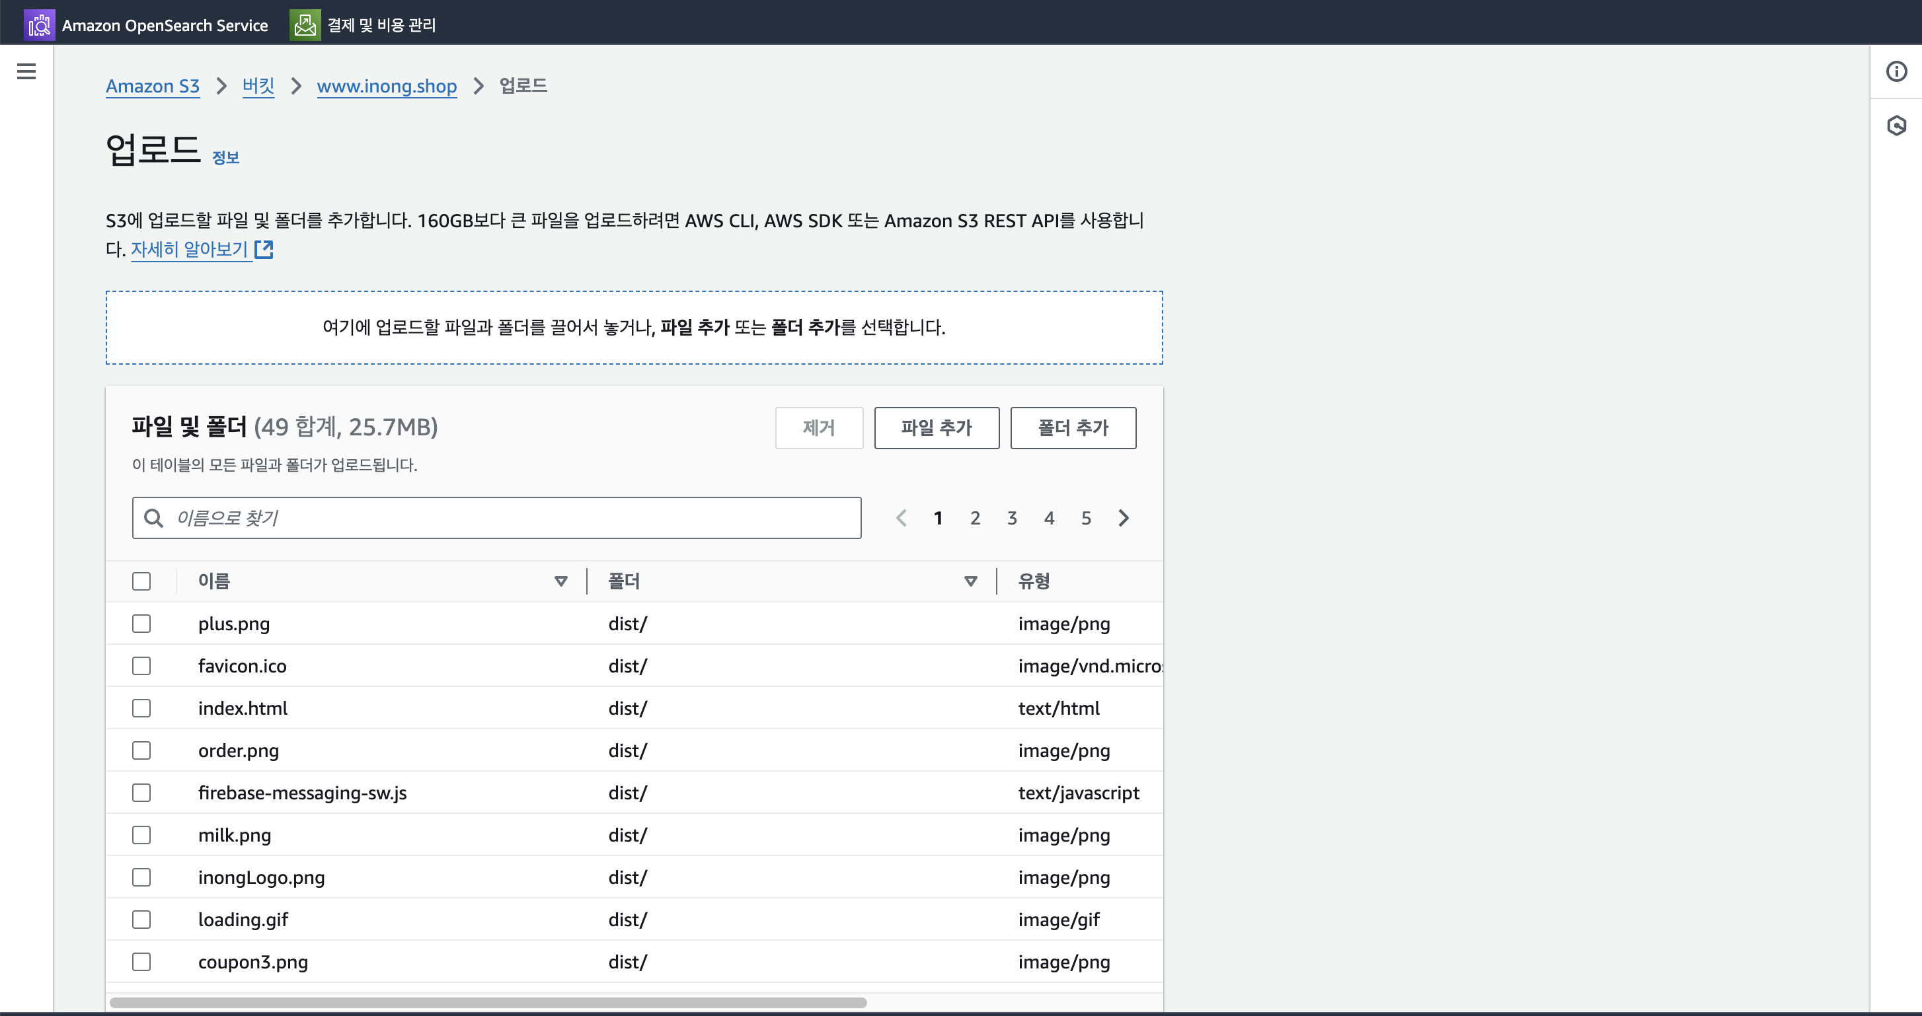Open the www.inong.shop breadcrumb link
This screenshot has height=1016, width=1922.
coord(387,87)
